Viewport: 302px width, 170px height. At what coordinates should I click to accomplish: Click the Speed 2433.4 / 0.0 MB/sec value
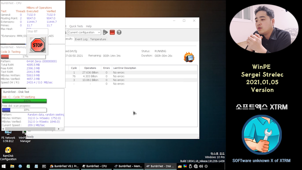[39, 82]
